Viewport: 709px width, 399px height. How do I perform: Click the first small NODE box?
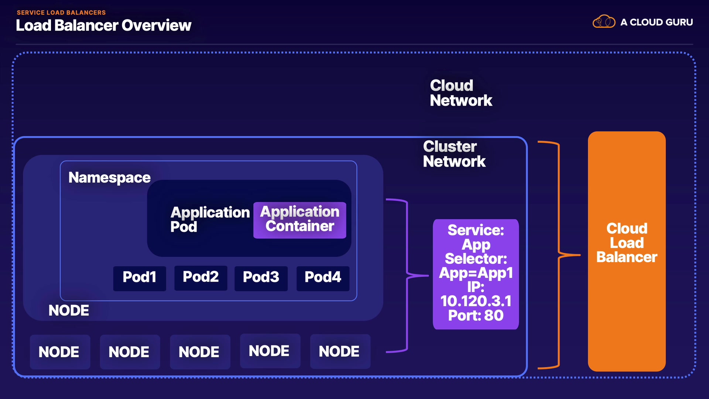(59, 352)
